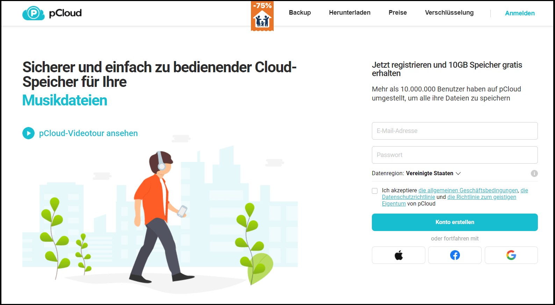555x305 pixels.
Task: Show data region info icon
Action: point(534,173)
